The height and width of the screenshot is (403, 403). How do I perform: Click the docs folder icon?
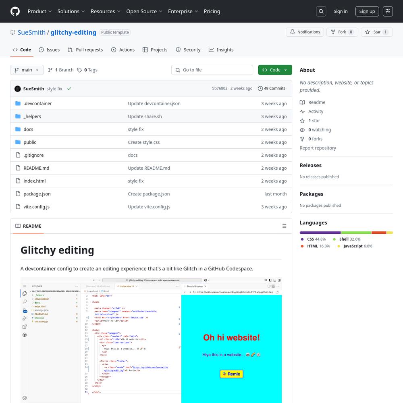pos(18,129)
